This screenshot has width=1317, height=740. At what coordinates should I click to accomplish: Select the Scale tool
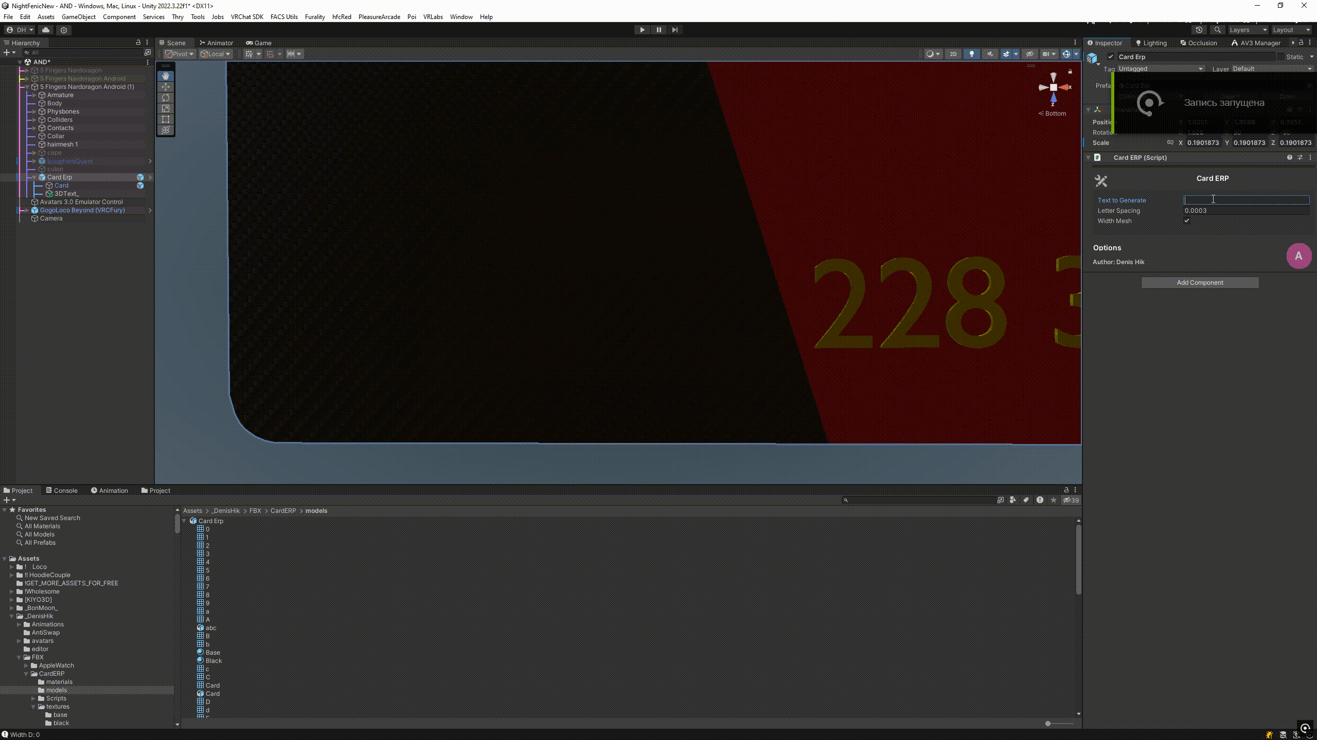tap(165, 108)
